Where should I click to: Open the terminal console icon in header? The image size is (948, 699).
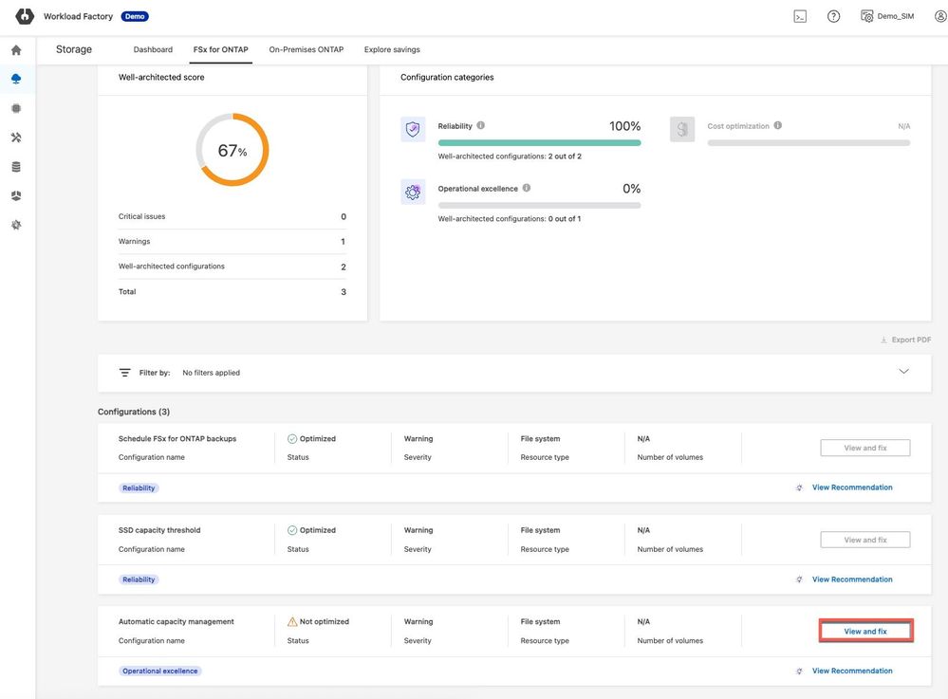(x=800, y=16)
